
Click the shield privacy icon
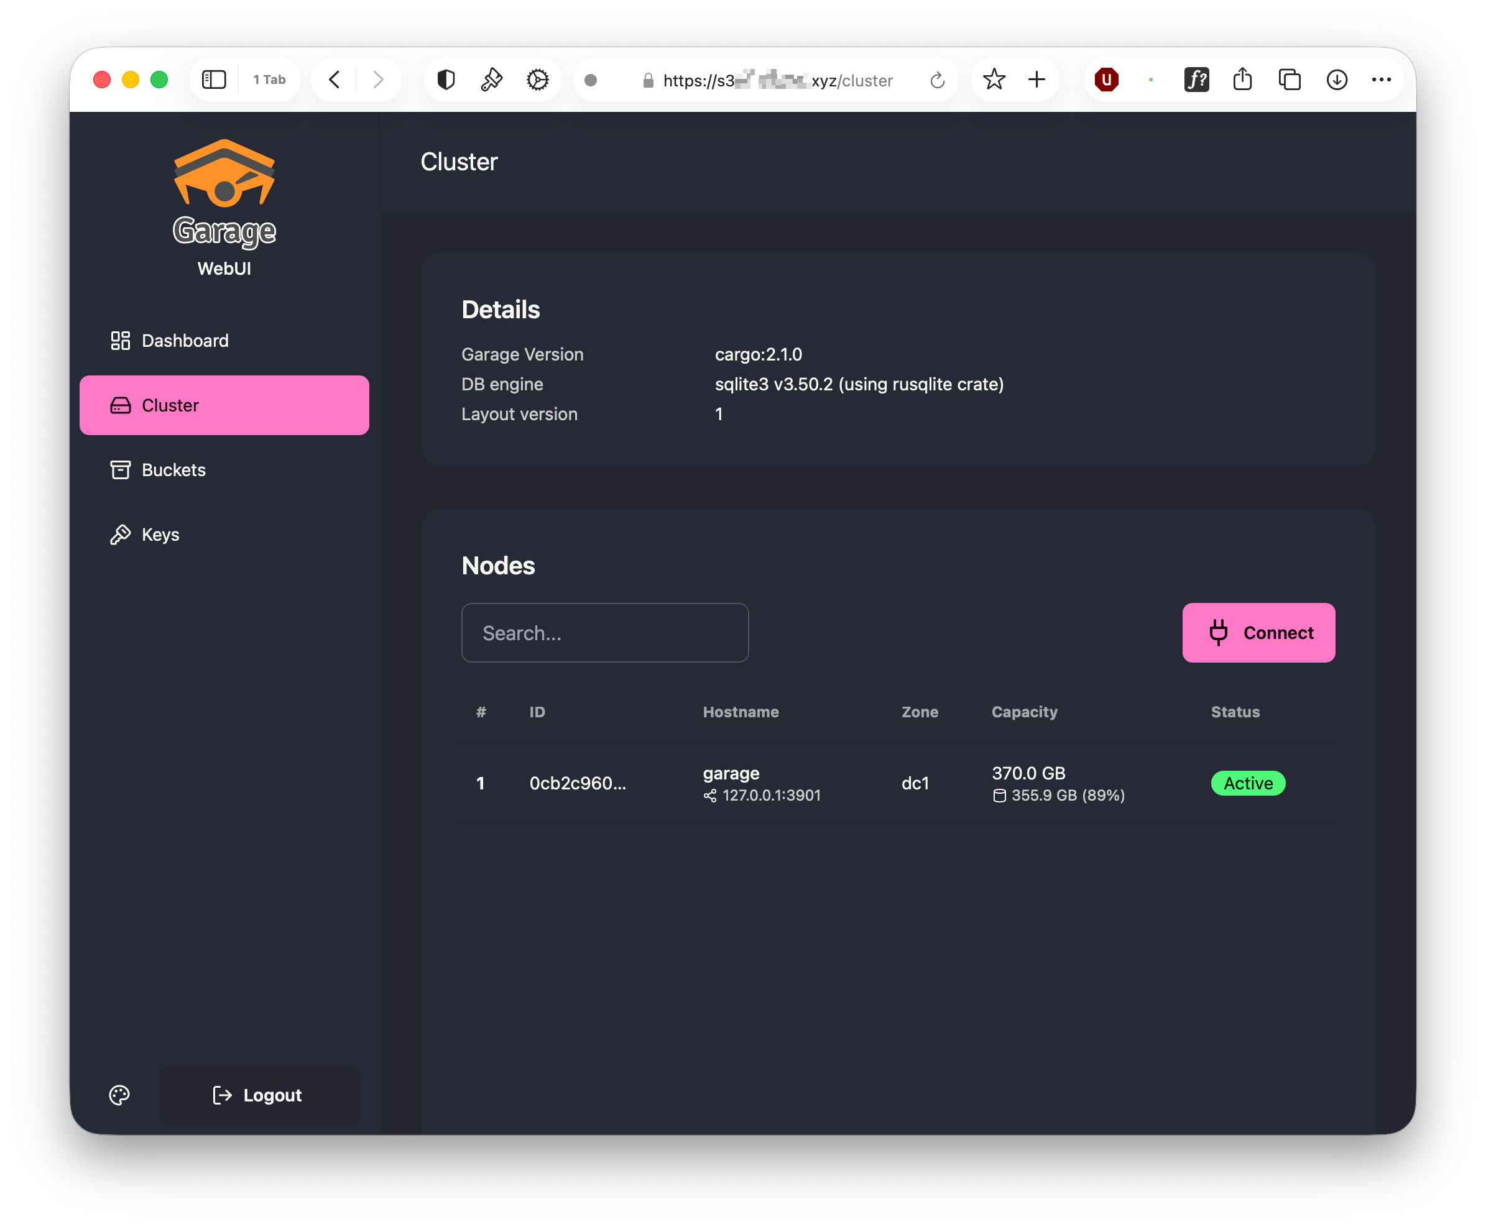(x=445, y=80)
